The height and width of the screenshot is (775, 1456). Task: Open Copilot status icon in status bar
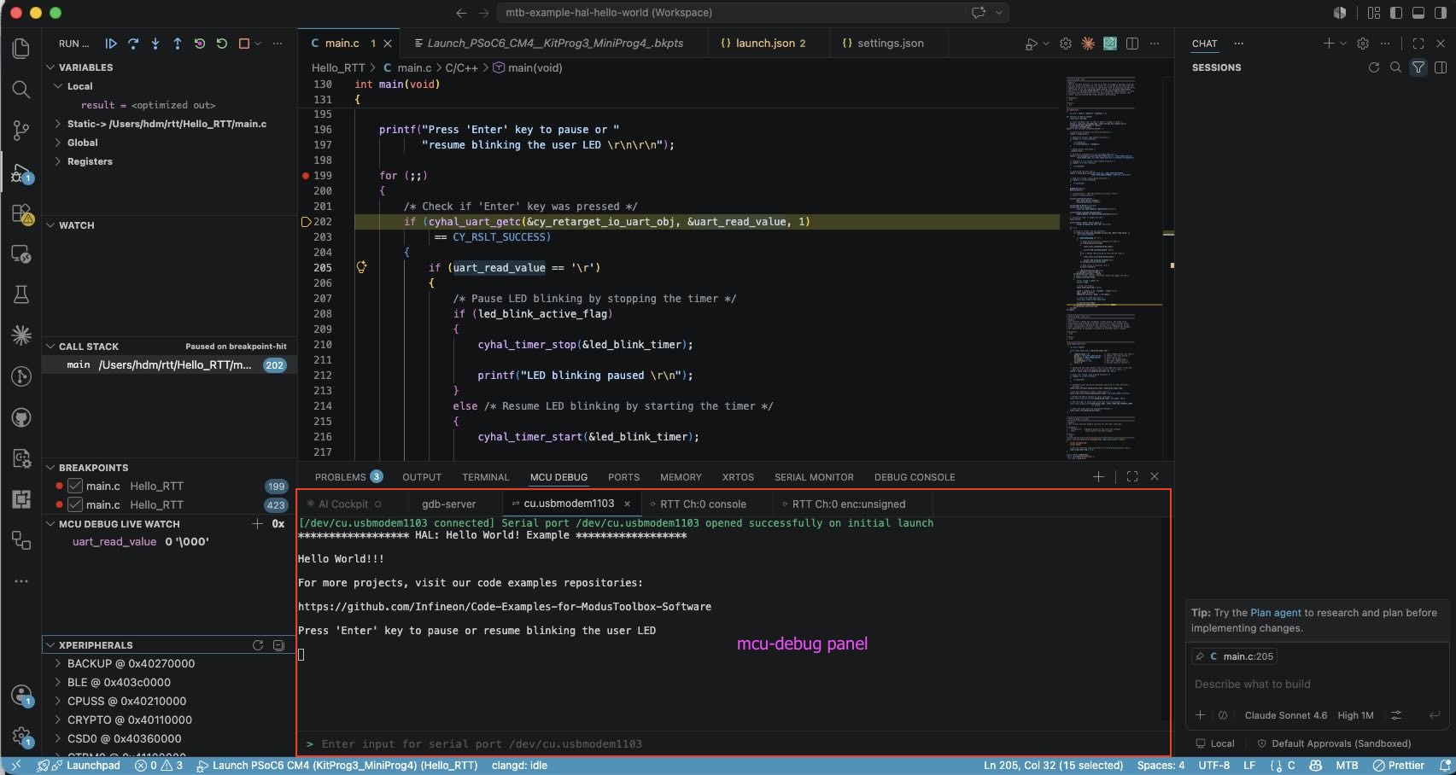point(1316,766)
